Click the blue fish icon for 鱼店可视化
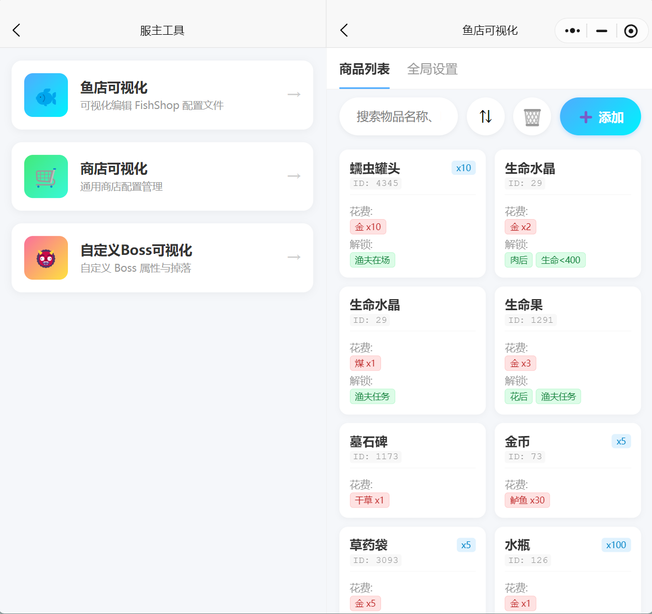This screenshot has height=614, width=652. (x=46, y=95)
